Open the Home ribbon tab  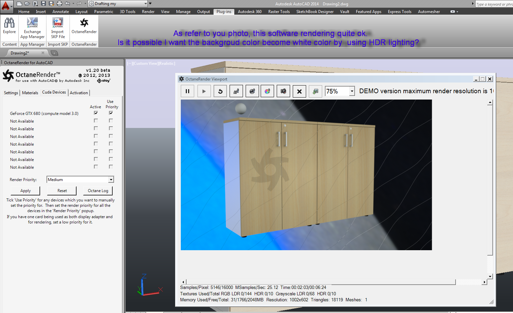tap(24, 12)
